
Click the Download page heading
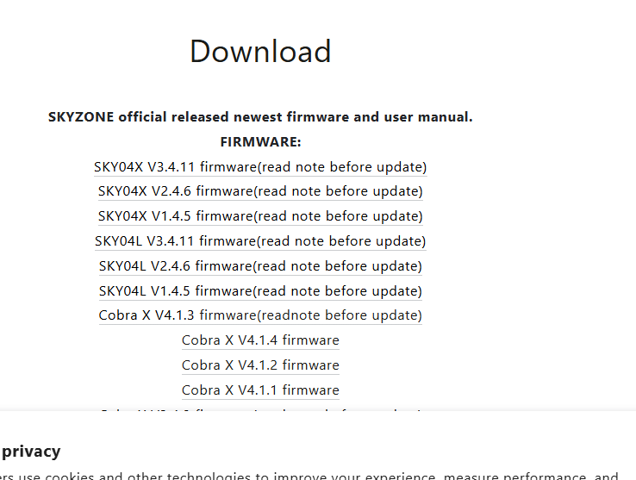click(260, 52)
